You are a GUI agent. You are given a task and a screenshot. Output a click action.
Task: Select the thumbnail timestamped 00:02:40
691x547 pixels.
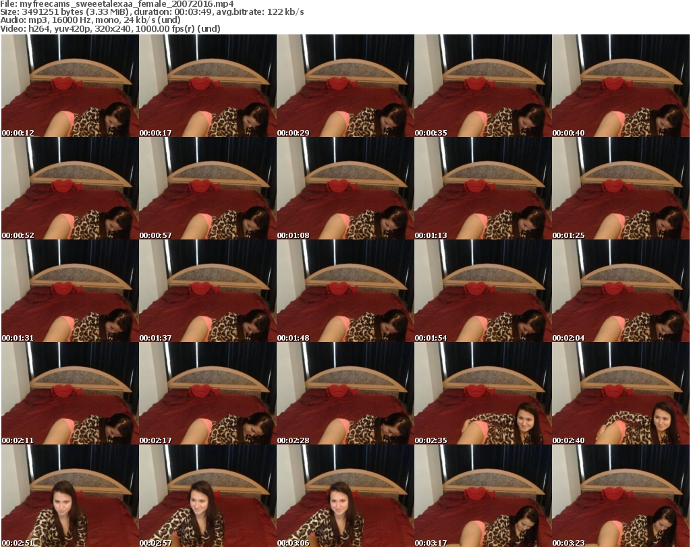[x=621, y=394]
